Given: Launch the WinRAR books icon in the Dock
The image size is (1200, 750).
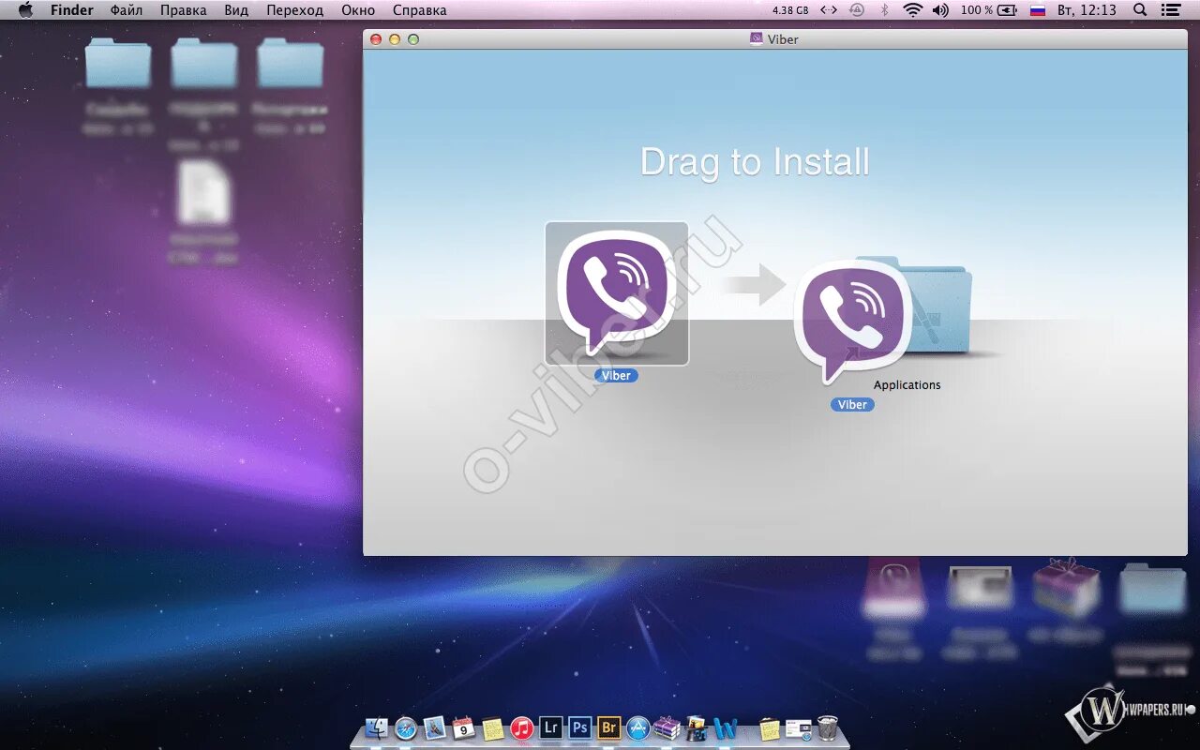Looking at the screenshot, I should click(667, 727).
